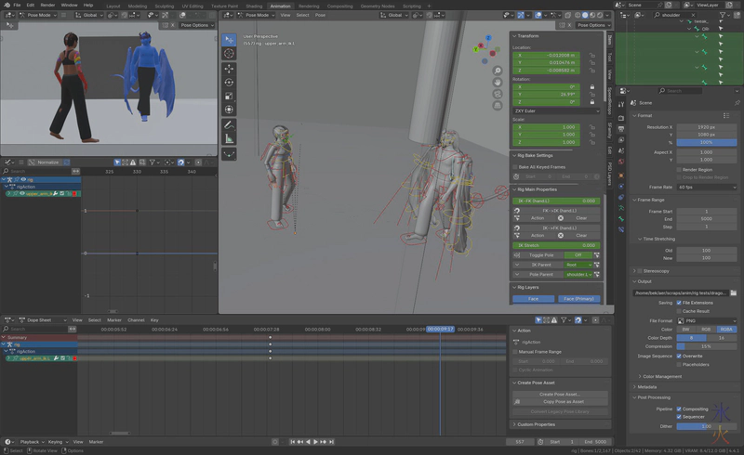Switch to the Shading workspace tab
Image resolution: width=744 pixels, height=455 pixels.
(x=254, y=6)
